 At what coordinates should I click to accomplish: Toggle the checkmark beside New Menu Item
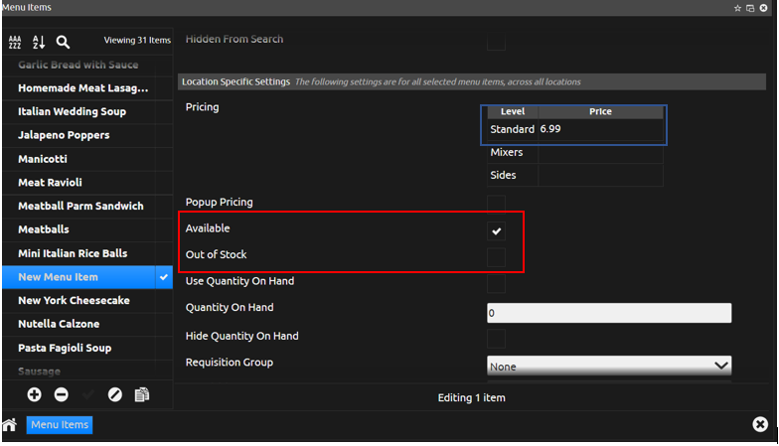pyautogui.click(x=163, y=277)
